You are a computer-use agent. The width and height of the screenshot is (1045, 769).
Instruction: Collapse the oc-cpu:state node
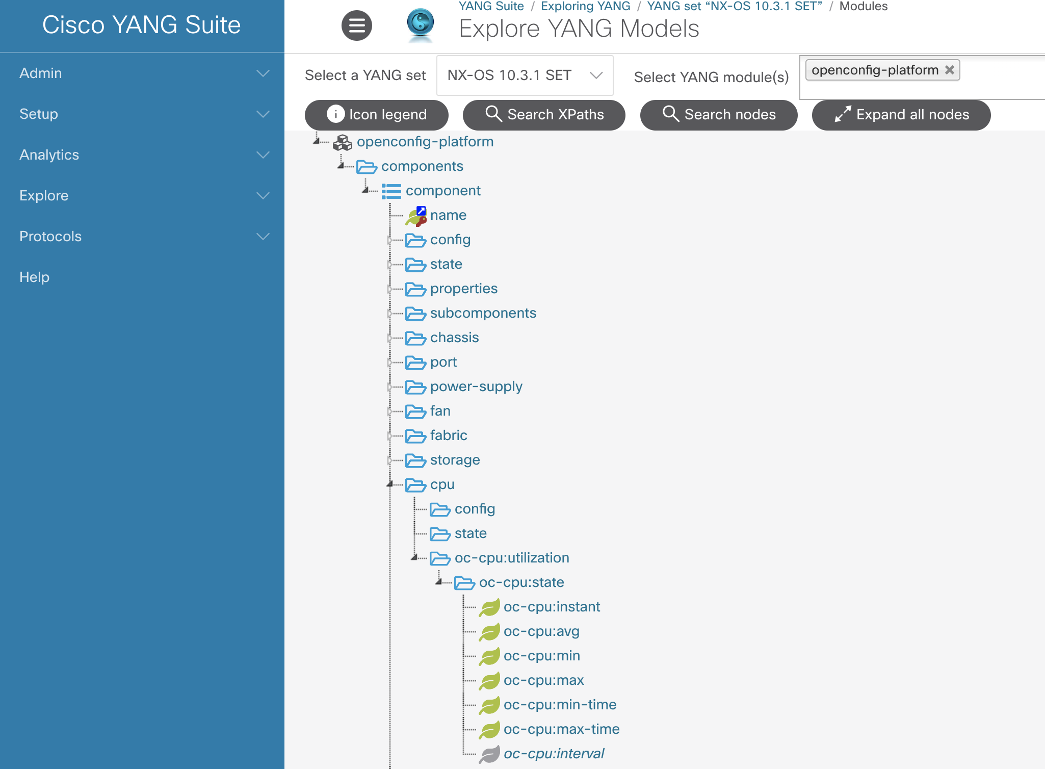439,581
